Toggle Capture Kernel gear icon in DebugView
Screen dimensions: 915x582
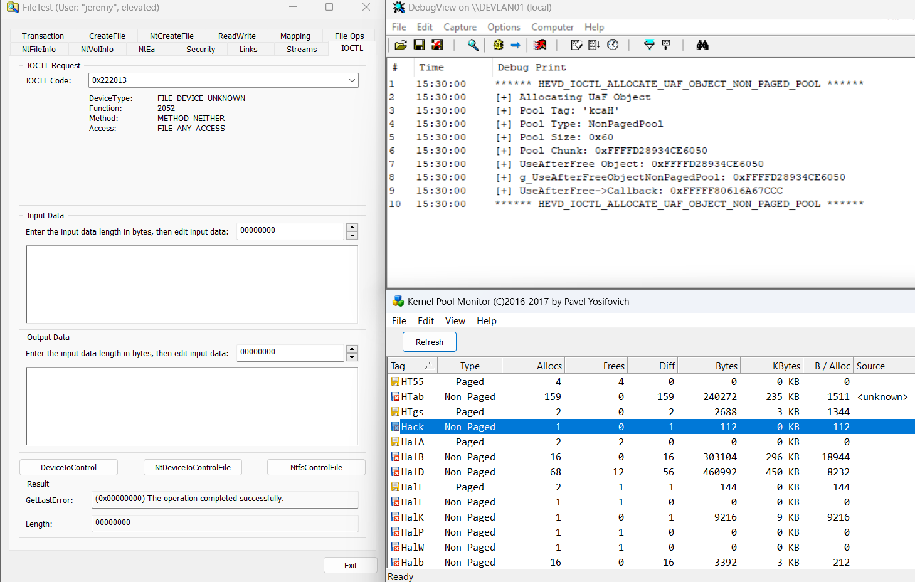coord(498,45)
